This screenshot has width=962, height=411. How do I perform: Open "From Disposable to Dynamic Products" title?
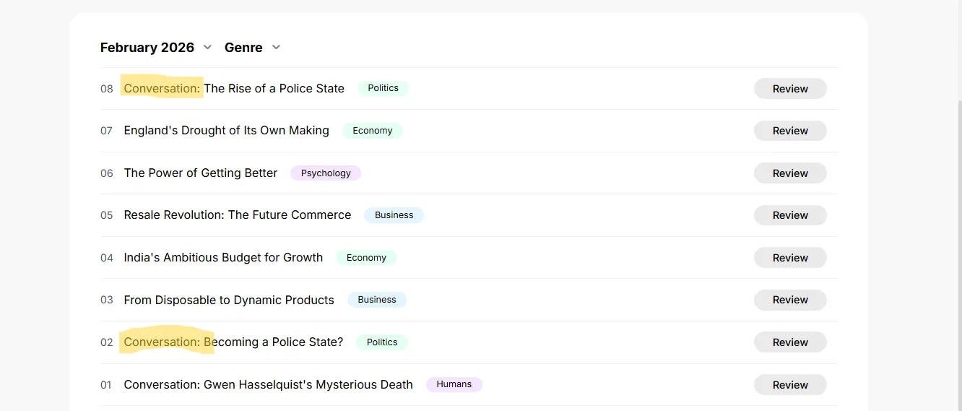tap(229, 300)
